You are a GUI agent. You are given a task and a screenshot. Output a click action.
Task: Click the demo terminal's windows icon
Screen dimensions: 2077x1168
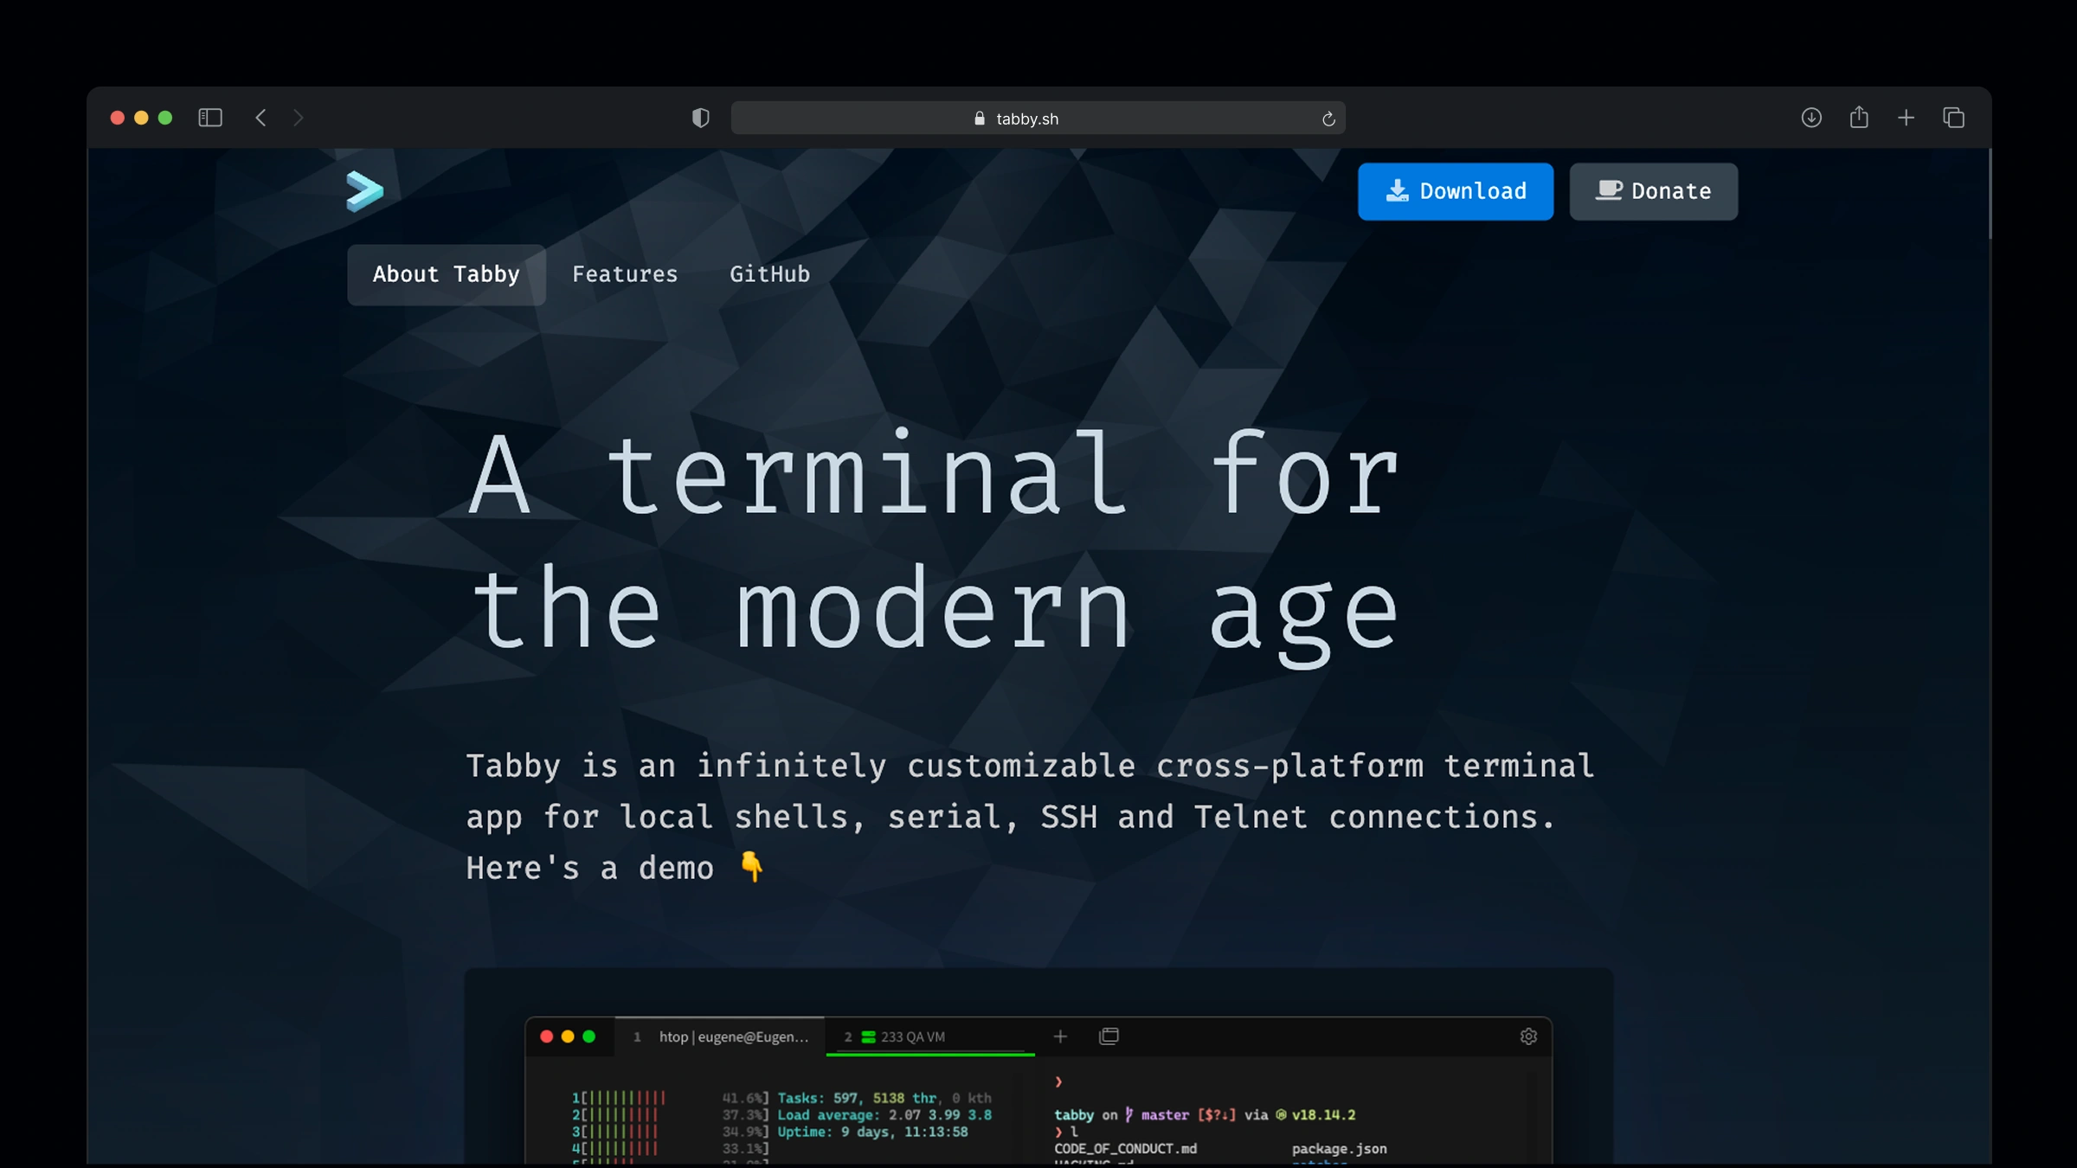click(x=1109, y=1036)
